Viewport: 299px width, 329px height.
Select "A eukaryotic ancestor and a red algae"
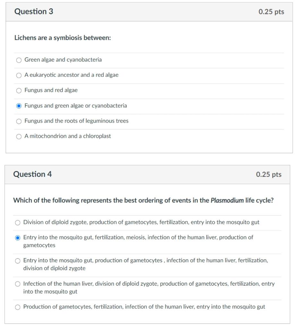pos(19,75)
